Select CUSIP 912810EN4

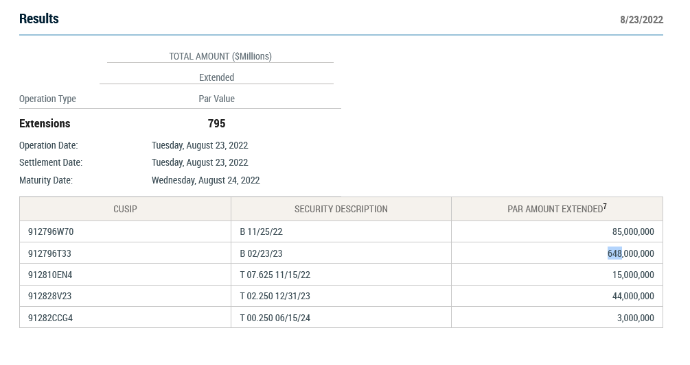(x=50, y=275)
